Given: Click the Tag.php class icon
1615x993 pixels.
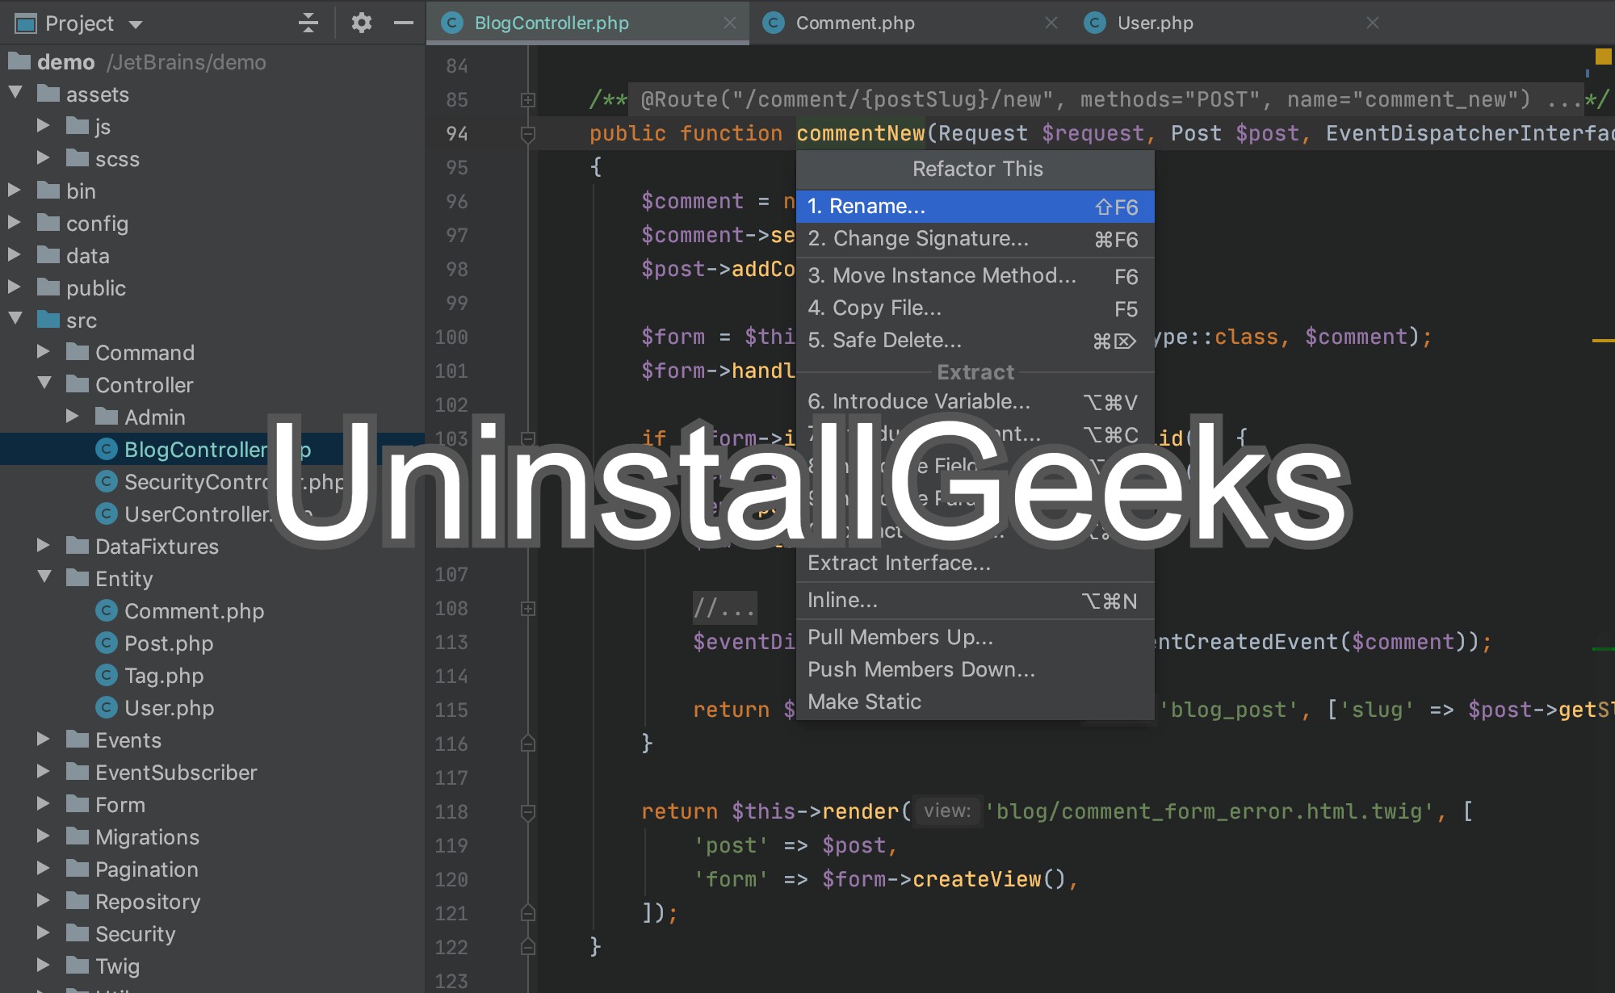Looking at the screenshot, I should pyautogui.click(x=107, y=675).
